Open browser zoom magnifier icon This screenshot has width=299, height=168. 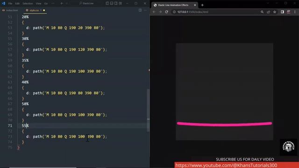(x=262, y=12)
